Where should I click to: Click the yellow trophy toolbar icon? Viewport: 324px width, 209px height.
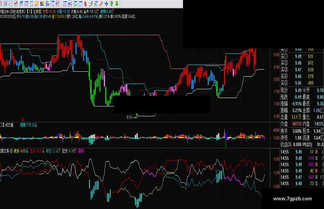[37, 3]
